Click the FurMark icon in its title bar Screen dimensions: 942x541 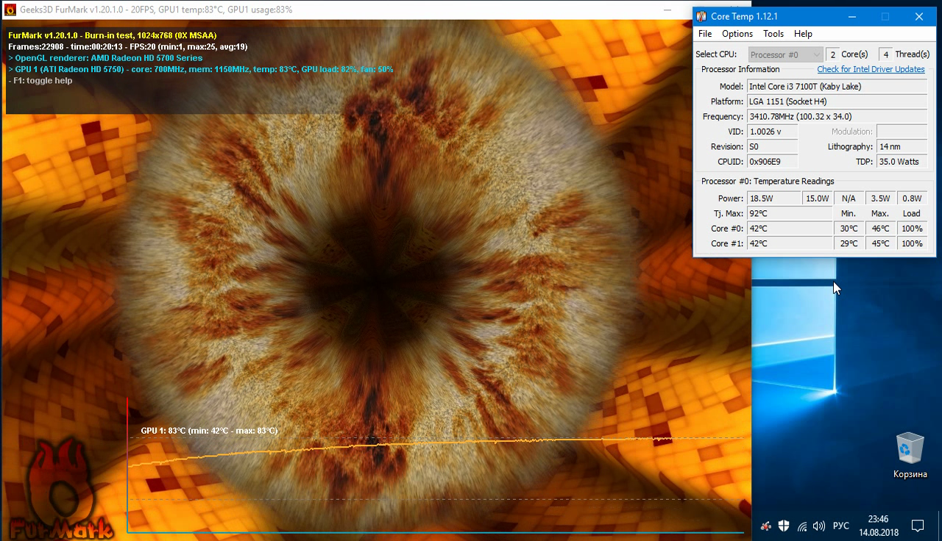pos(10,10)
